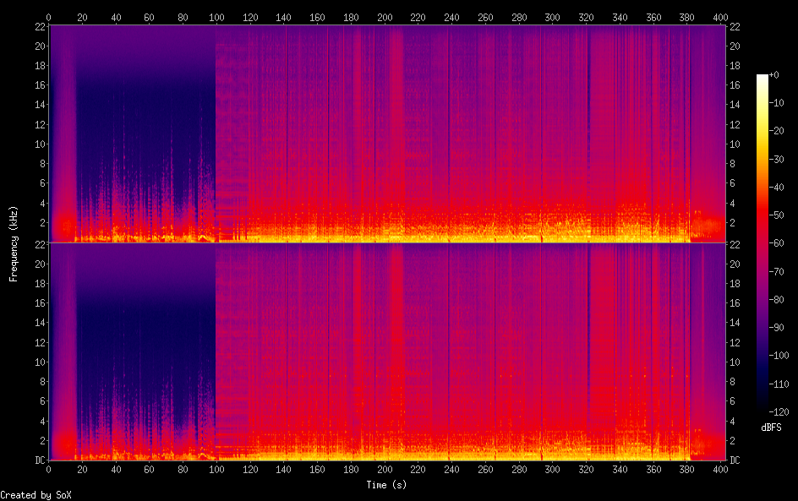Click the "DC" label right of the lower channel
The height and width of the screenshot is (501, 798).
click(x=735, y=460)
